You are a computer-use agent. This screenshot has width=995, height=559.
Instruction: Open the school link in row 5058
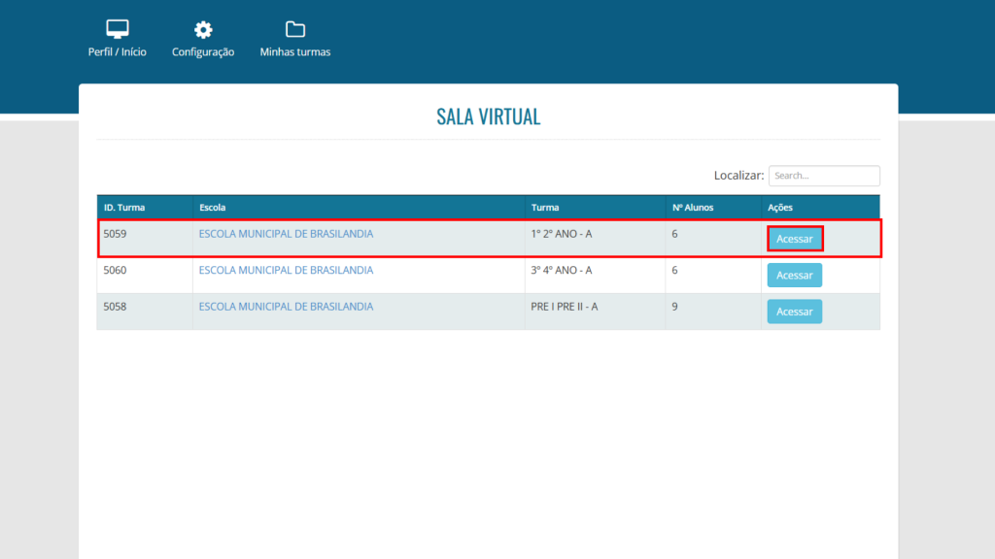click(x=286, y=307)
